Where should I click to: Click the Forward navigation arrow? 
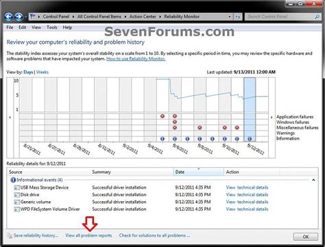(19, 16)
